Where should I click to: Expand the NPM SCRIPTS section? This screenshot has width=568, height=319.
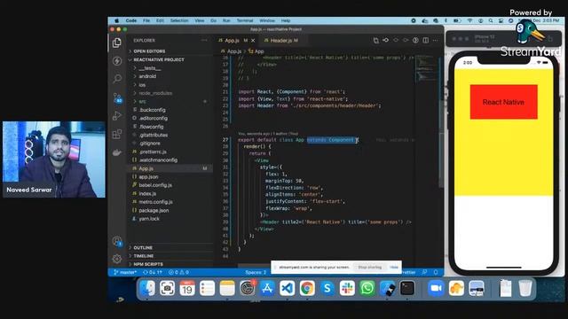click(x=148, y=264)
